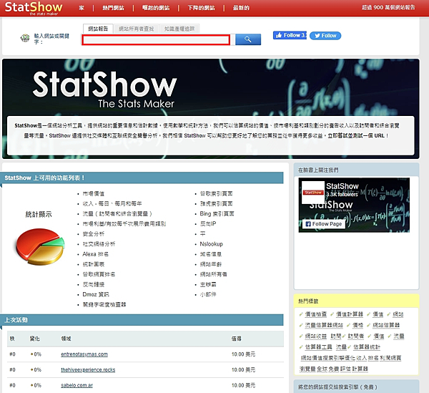
Task: Open the sabelo.com.ar domain link
Action: 77,385
